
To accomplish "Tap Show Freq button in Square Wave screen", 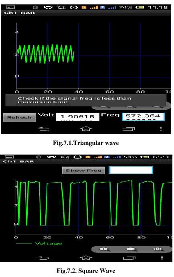I will 83,170.
